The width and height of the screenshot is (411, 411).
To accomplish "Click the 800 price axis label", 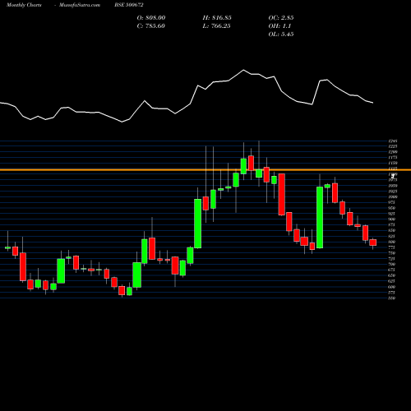I will 392,242.
